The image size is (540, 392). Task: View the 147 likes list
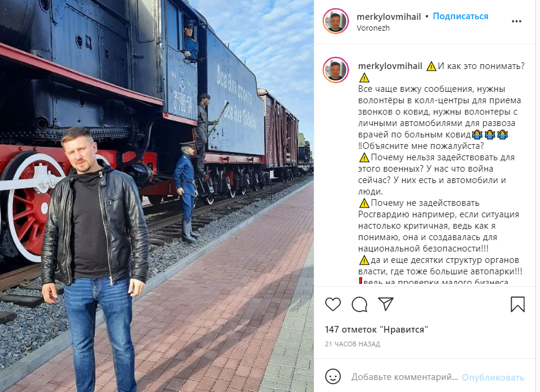click(x=376, y=330)
